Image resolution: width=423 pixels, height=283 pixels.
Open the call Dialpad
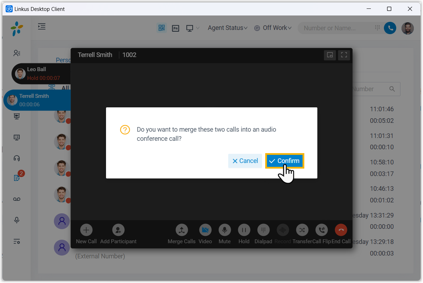coord(263,230)
